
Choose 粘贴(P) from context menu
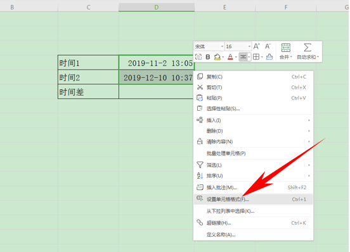pyautogui.click(x=253, y=98)
